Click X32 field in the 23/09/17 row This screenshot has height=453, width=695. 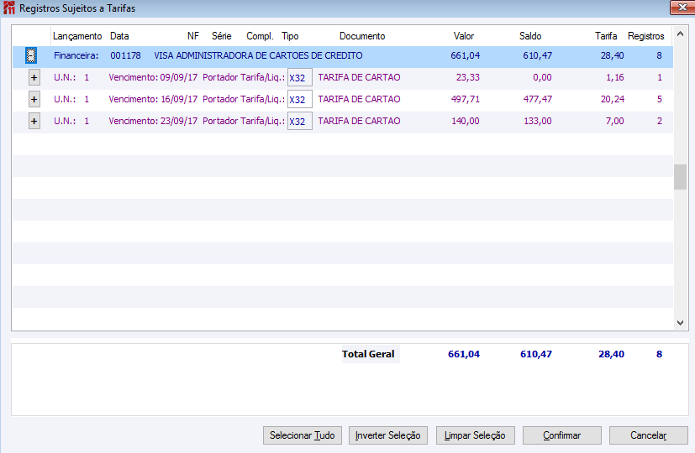point(300,121)
